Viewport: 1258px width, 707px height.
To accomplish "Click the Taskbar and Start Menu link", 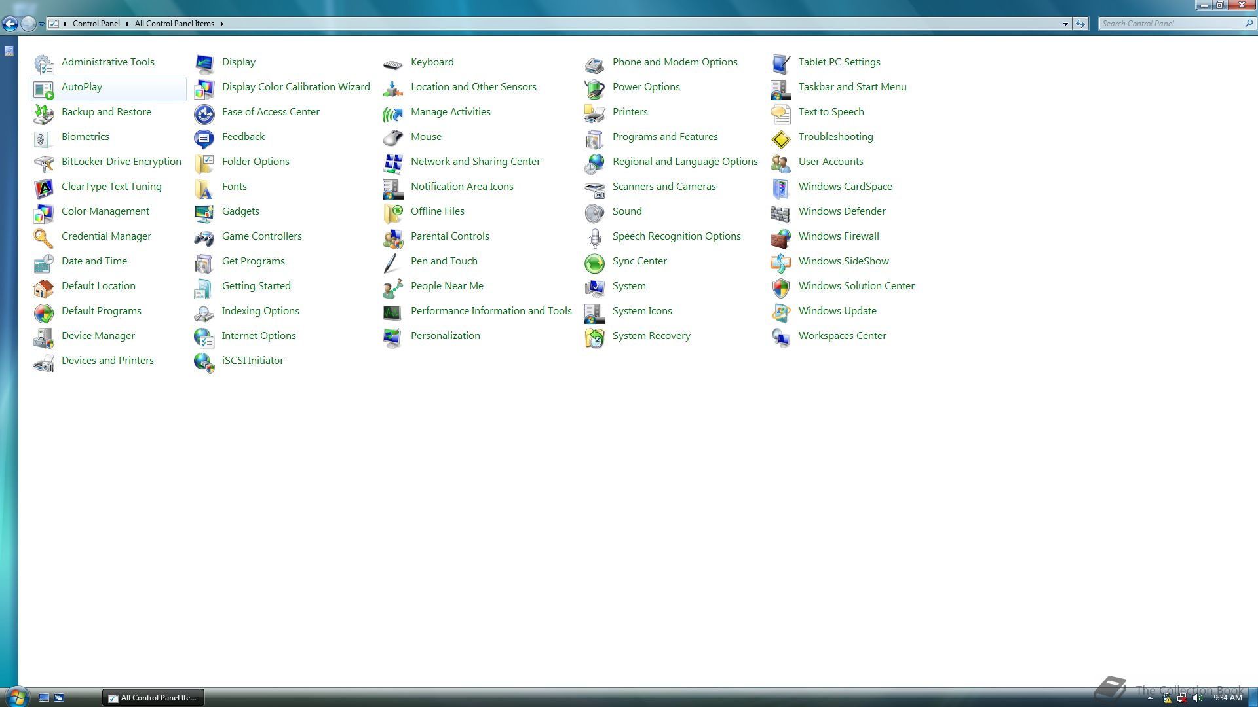I will (852, 86).
